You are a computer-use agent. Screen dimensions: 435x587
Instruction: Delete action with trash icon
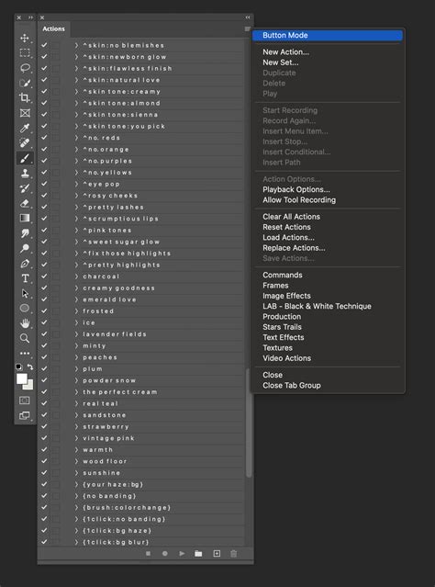click(x=234, y=553)
